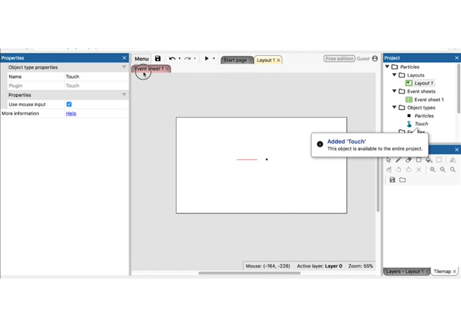Screen dimensions: 461x327
Task: Click the Free edition button
Action: pyautogui.click(x=340, y=59)
